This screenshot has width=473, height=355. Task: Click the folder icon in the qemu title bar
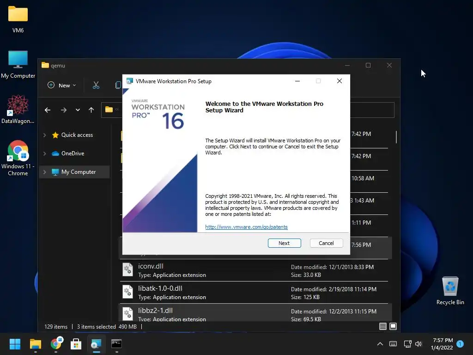pos(45,65)
